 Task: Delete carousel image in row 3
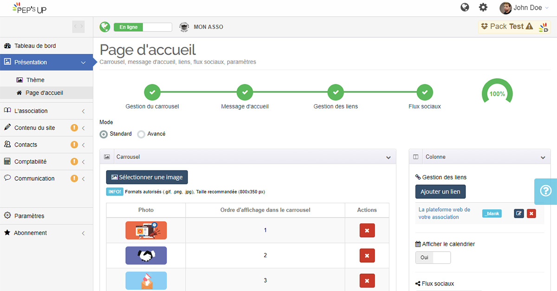tap(367, 280)
